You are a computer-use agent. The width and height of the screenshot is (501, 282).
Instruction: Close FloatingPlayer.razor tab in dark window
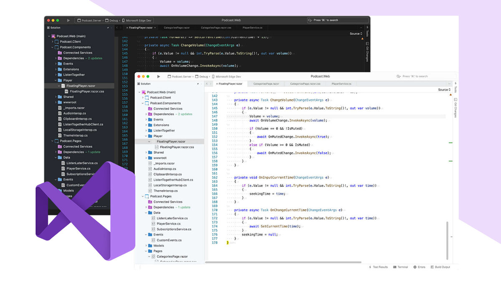[x=127, y=28]
